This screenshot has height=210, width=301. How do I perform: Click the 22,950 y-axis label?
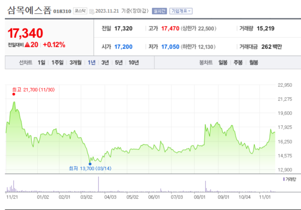click(x=285, y=85)
